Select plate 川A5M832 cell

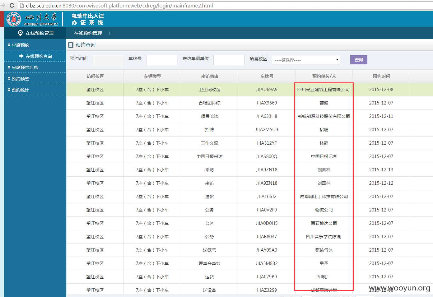(267, 263)
